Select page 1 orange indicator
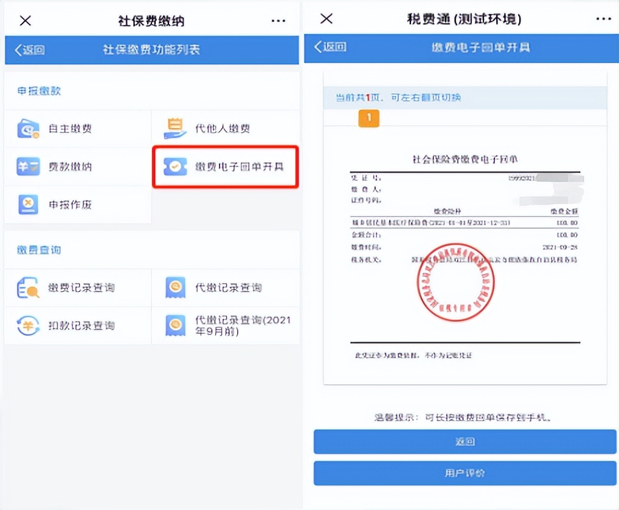 (x=368, y=118)
